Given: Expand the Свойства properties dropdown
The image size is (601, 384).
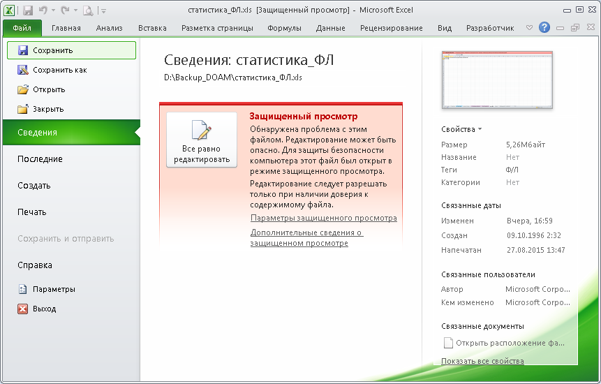Looking at the screenshot, I should [x=461, y=129].
